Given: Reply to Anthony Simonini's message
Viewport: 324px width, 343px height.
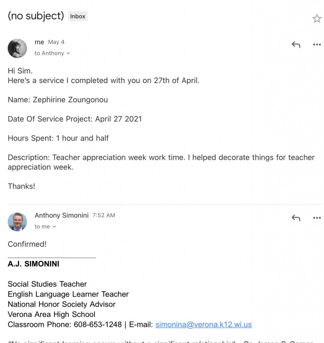Looking at the screenshot, I should [296, 218].
